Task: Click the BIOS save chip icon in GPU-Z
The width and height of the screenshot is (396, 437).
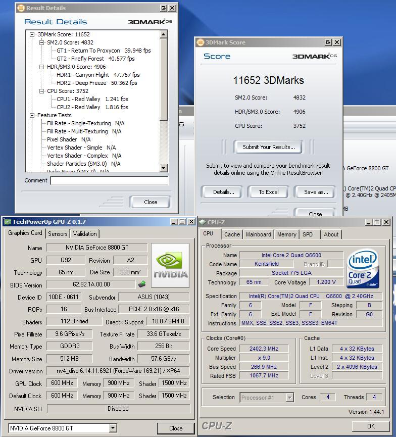Action: coord(142,284)
